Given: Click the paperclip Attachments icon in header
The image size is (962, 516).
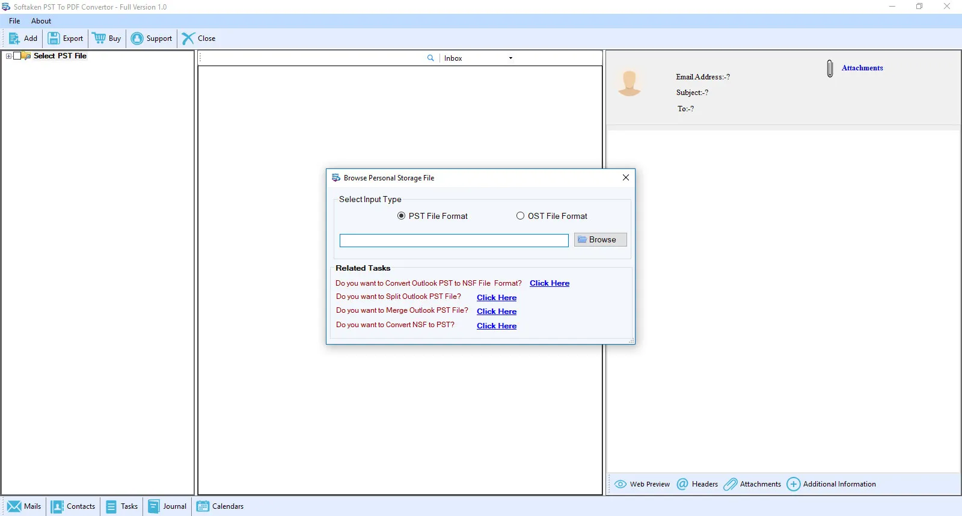Looking at the screenshot, I should tap(830, 69).
